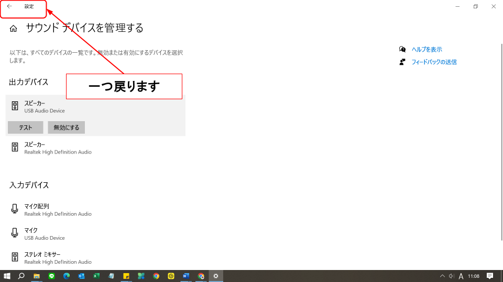Image resolution: width=503 pixels, height=282 pixels.
Task: Click the volume speaker tray icon
Action: pos(452,276)
